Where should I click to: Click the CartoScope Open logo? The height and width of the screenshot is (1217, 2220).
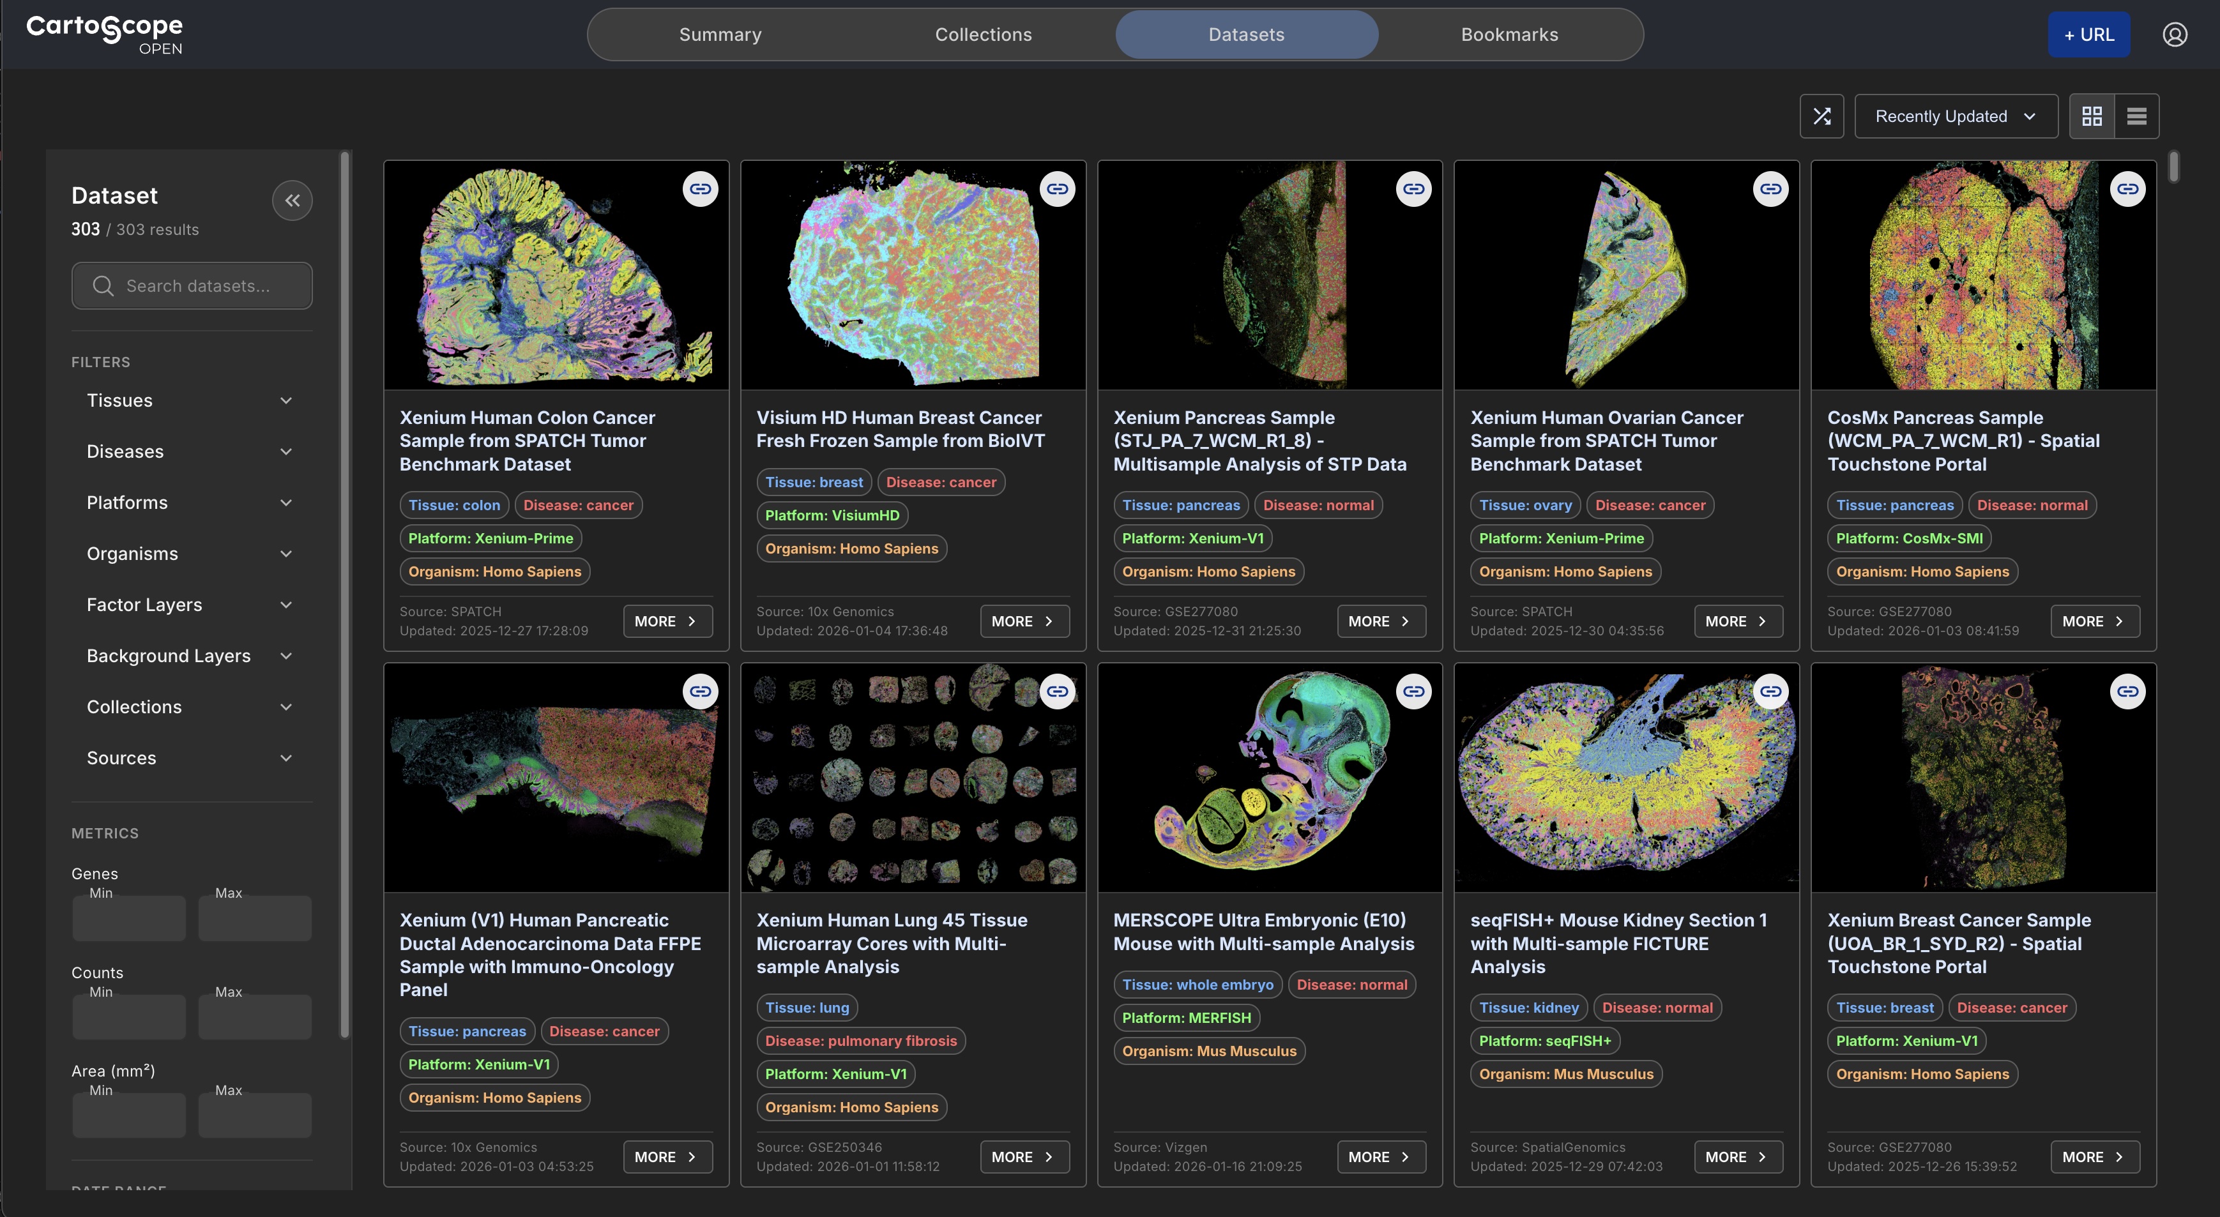coord(105,34)
